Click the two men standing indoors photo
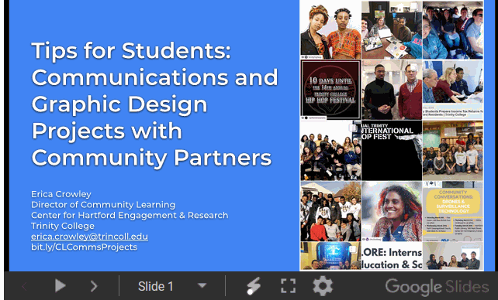This screenshot has height=300, width=498. [x=392, y=90]
